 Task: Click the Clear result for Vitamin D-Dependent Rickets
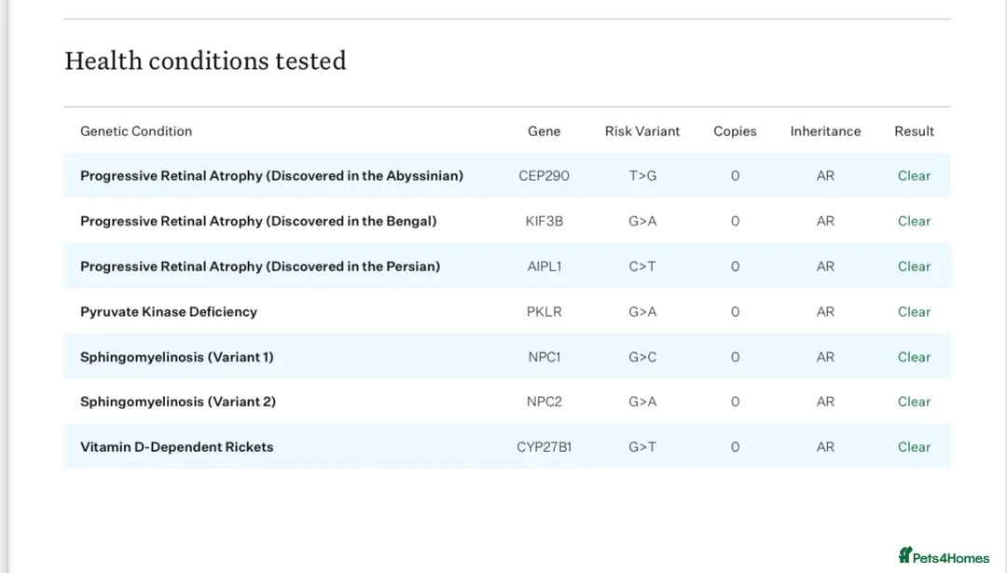[x=914, y=447]
